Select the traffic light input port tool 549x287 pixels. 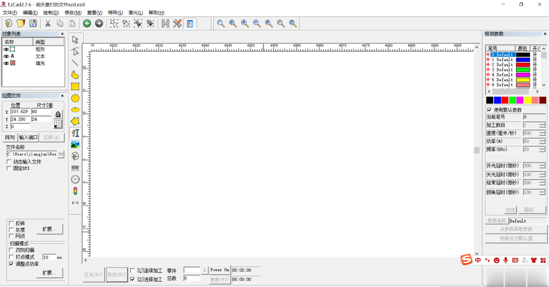pos(75,191)
